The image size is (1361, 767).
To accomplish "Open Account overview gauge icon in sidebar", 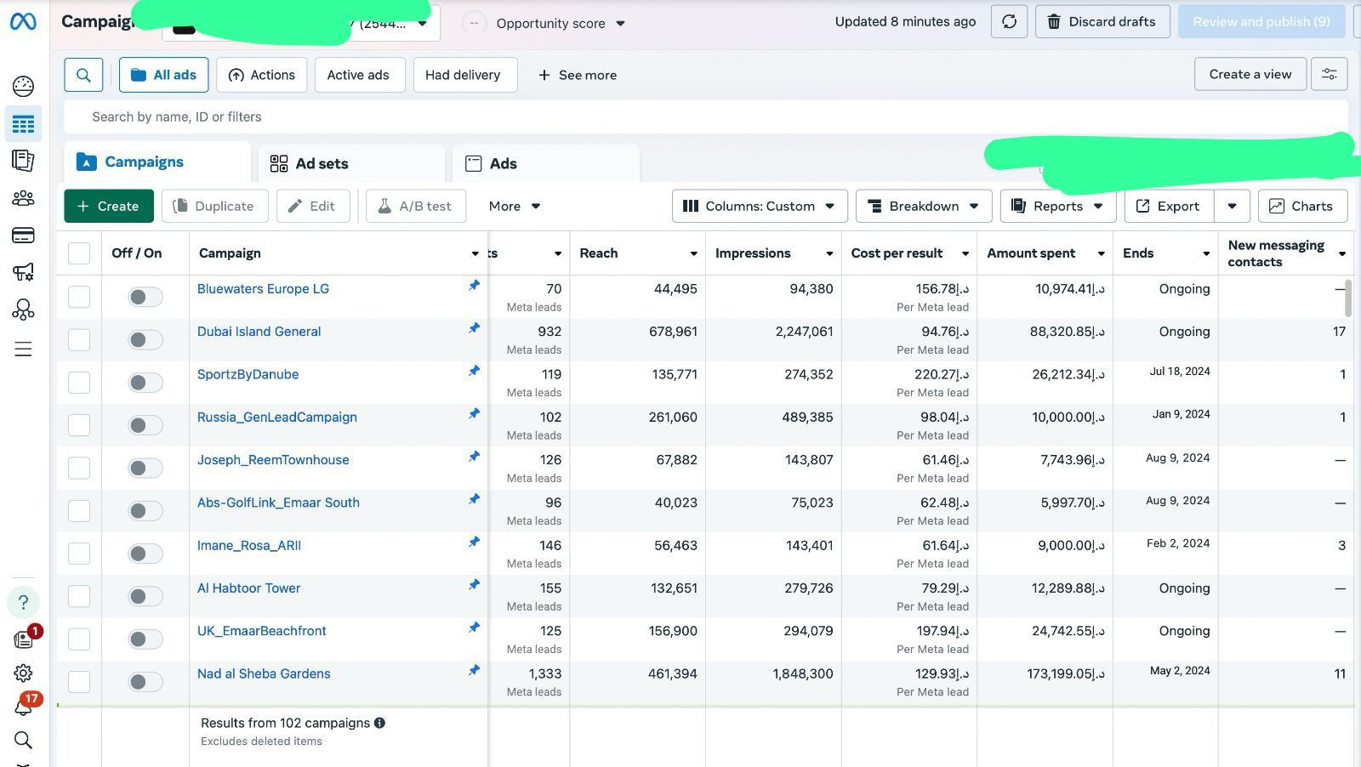I will (x=23, y=86).
